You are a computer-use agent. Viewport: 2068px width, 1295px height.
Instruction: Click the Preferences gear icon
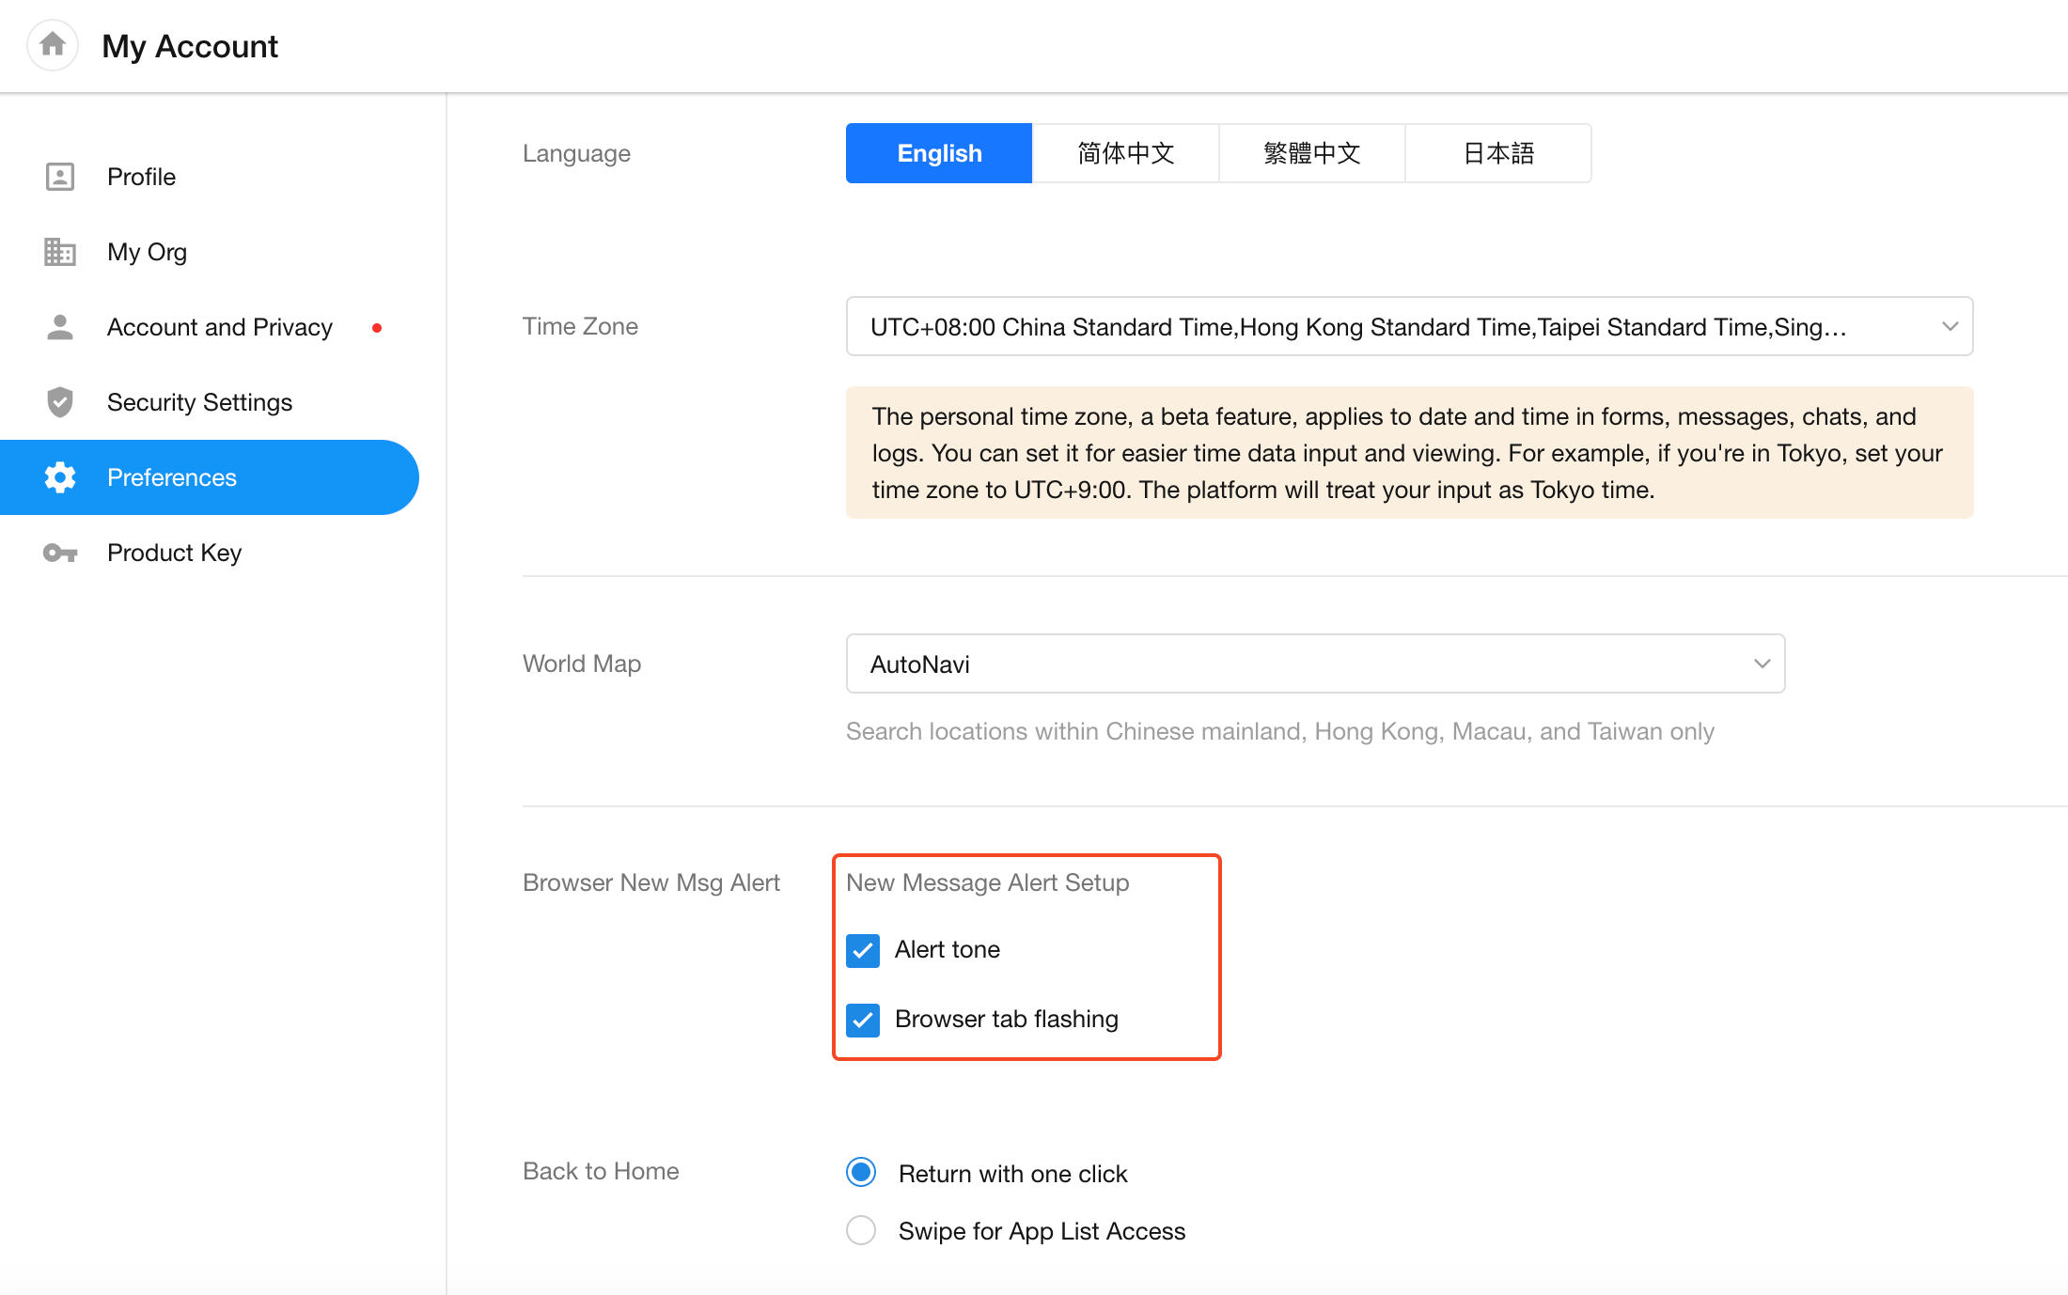pos(60,477)
